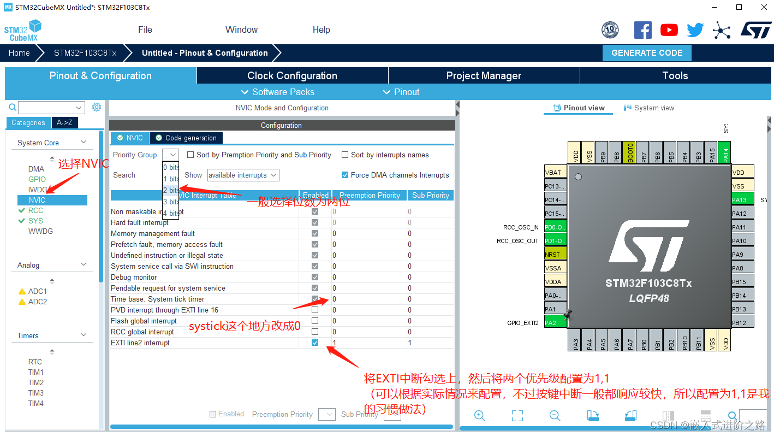Image resolution: width=774 pixels, height=436 pixels.
Task: Zoom out of the pinout view
Action: (555, 416)
